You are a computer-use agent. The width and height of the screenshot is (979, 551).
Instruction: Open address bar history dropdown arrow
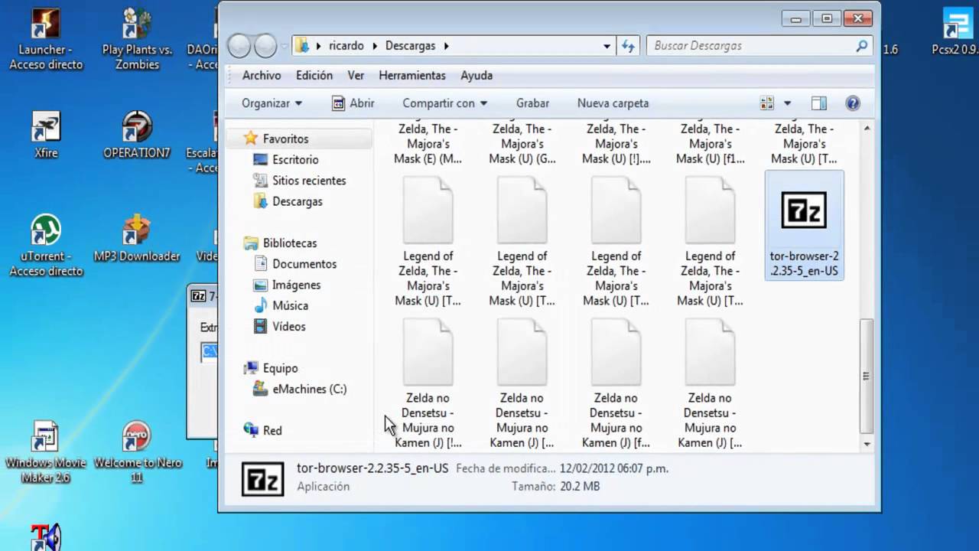607,46
